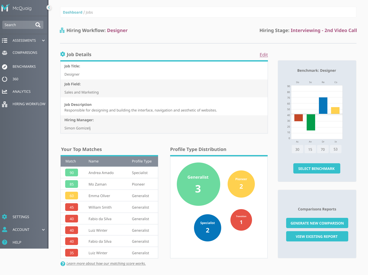Click the Help question mark icon
Screen dimensions: 368x275
point(5,242)
